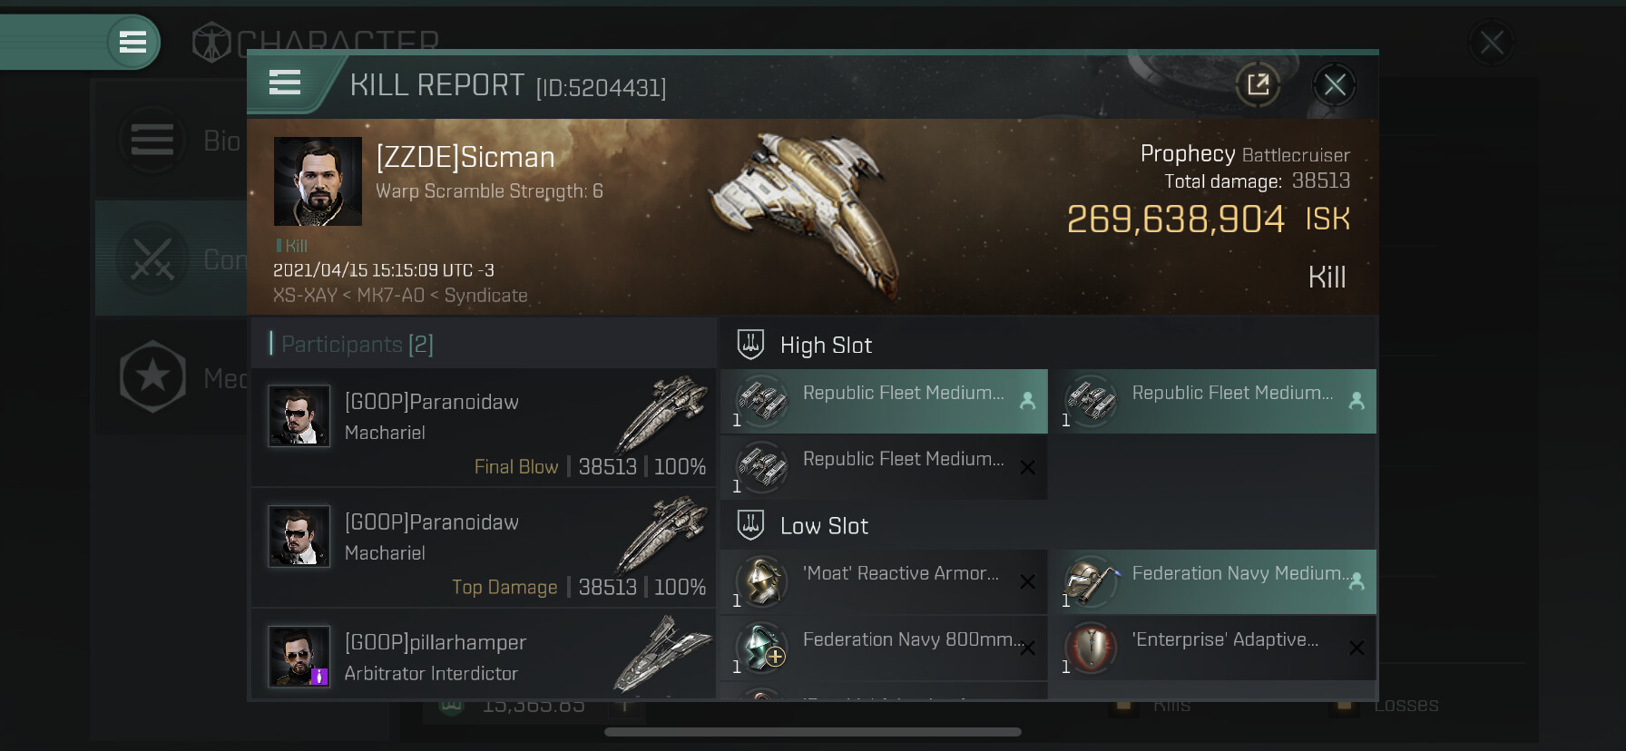Click the 'Moat' Reactive Armor module icon
The height and width of the screenshot is (751, 1626).
(x=761, y=581)
